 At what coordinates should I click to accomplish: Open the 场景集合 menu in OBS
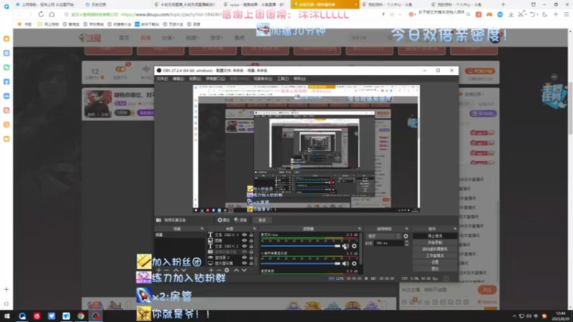(263, 79)
